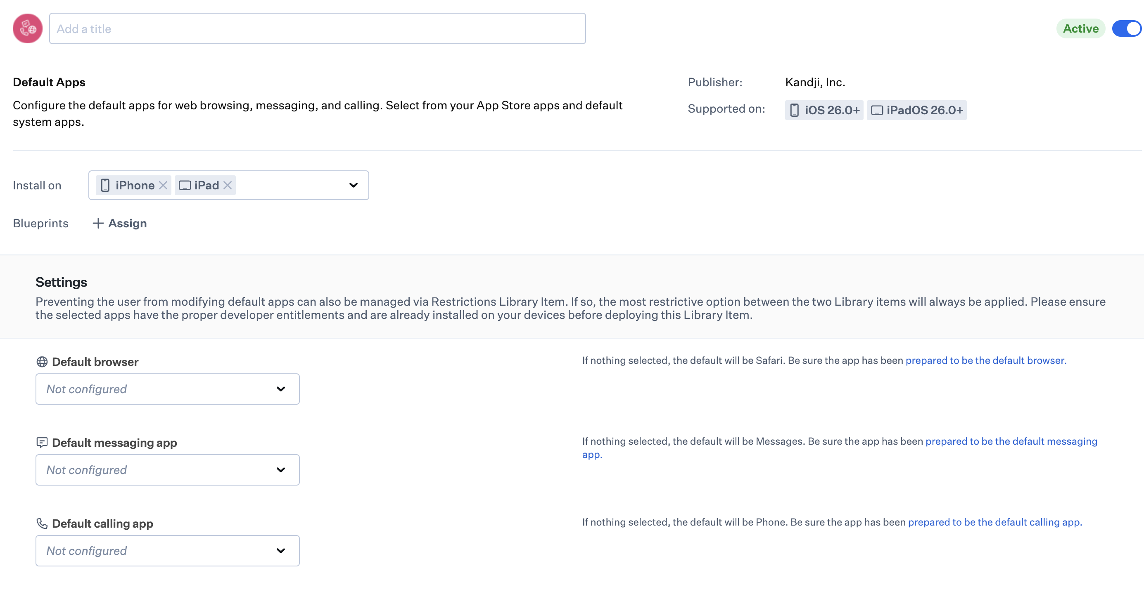Click the iPad icon in the Install on chip

[184, 185]
